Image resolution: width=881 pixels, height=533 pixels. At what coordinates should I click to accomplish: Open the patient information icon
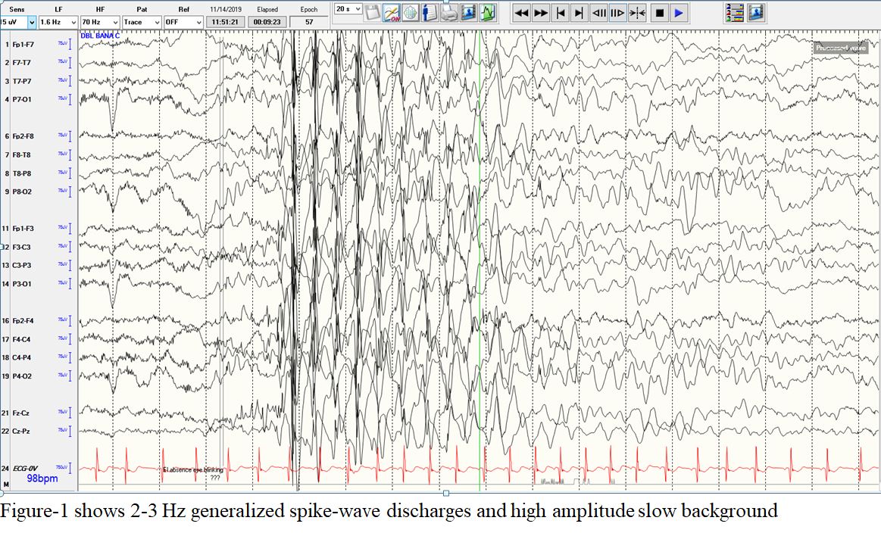click(430, 13)
